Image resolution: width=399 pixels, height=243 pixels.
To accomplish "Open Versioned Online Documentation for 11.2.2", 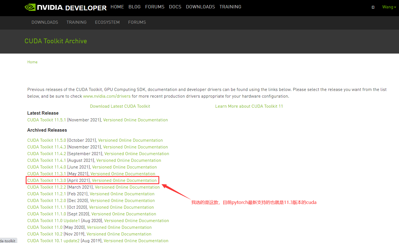I will [x=127, y=187].
